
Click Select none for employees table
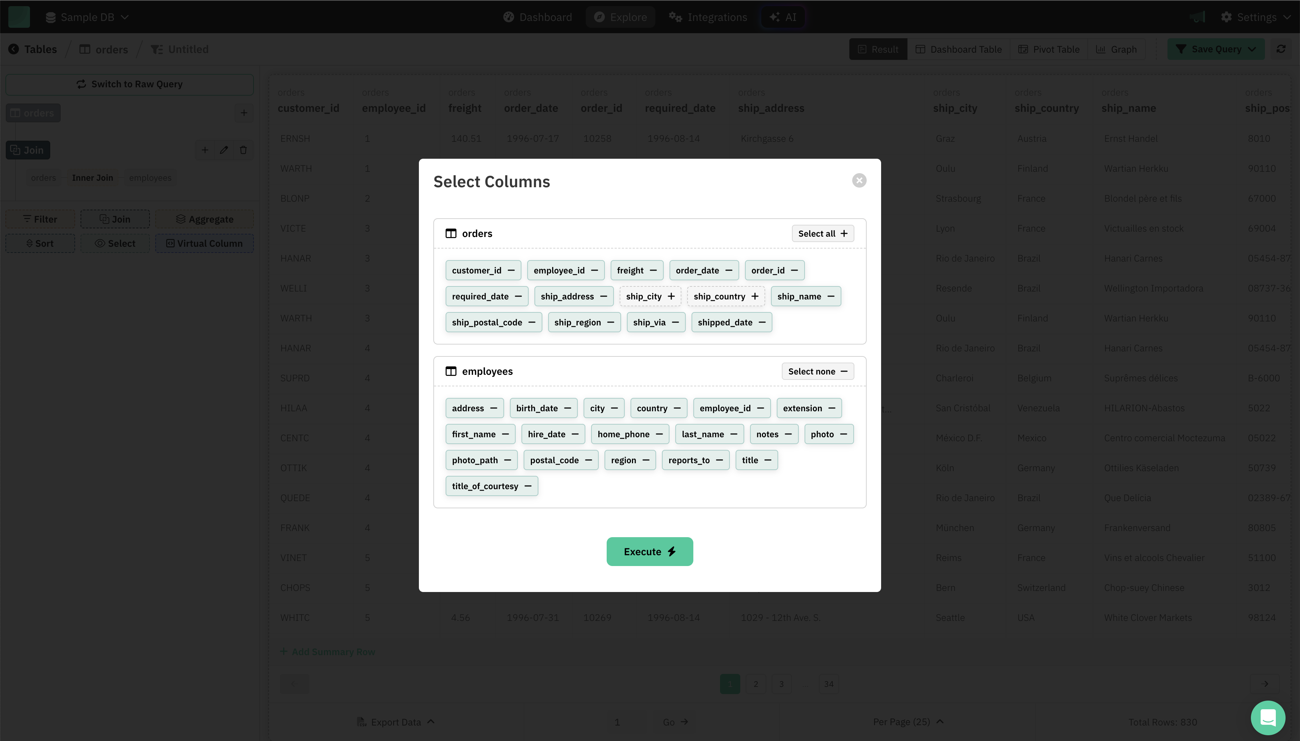click(817, 372)
